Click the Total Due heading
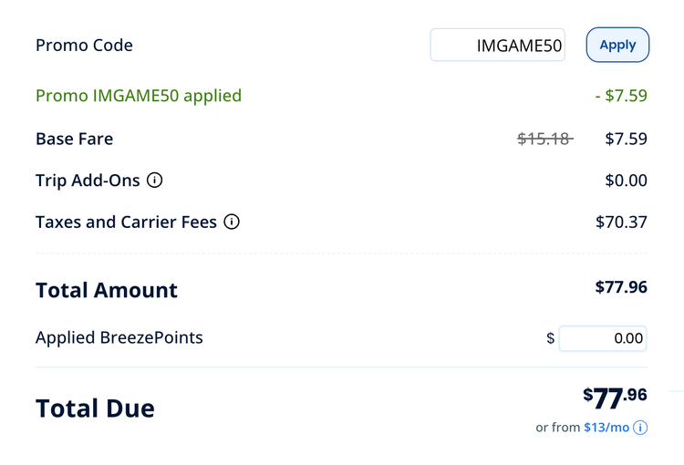 [95, 408]
